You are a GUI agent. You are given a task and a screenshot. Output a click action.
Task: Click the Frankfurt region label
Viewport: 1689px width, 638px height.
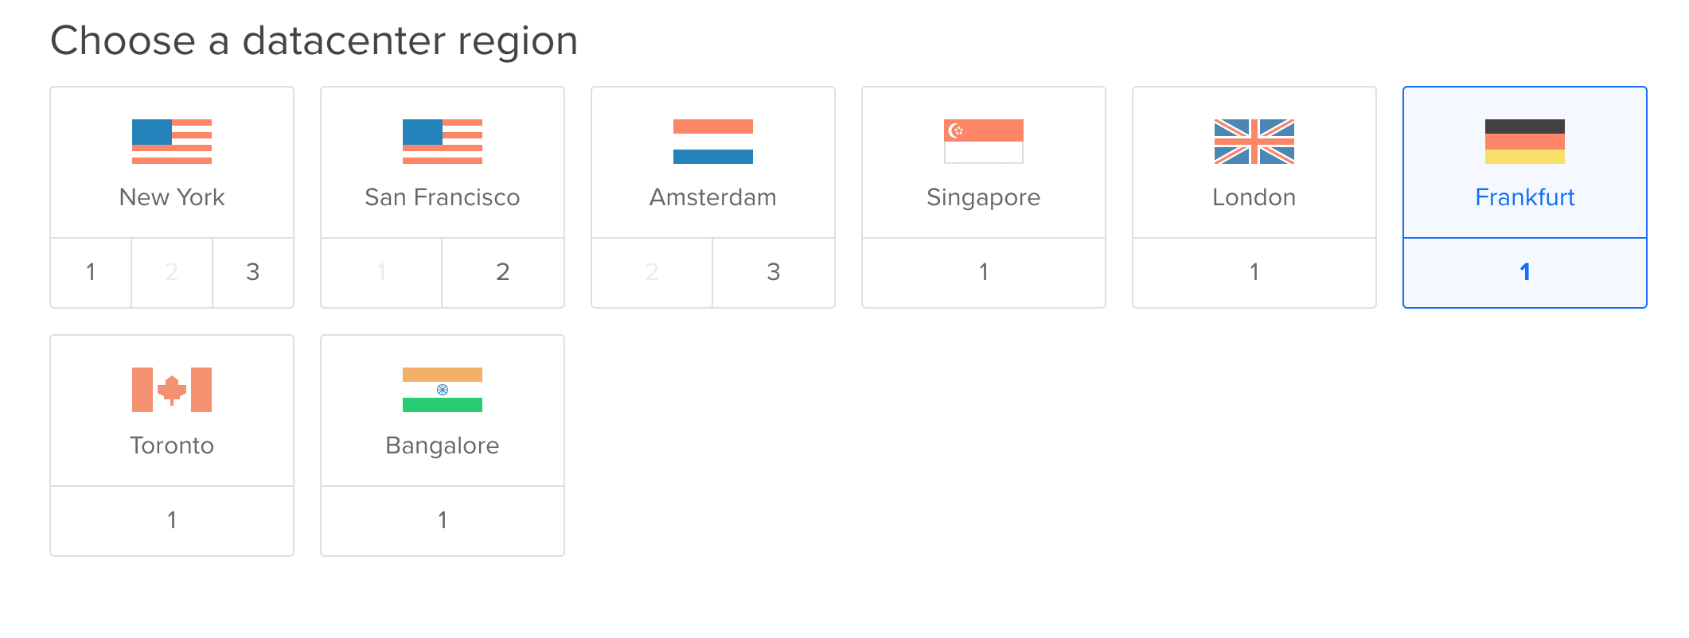pyautogui.click(x=1525, y=197)
